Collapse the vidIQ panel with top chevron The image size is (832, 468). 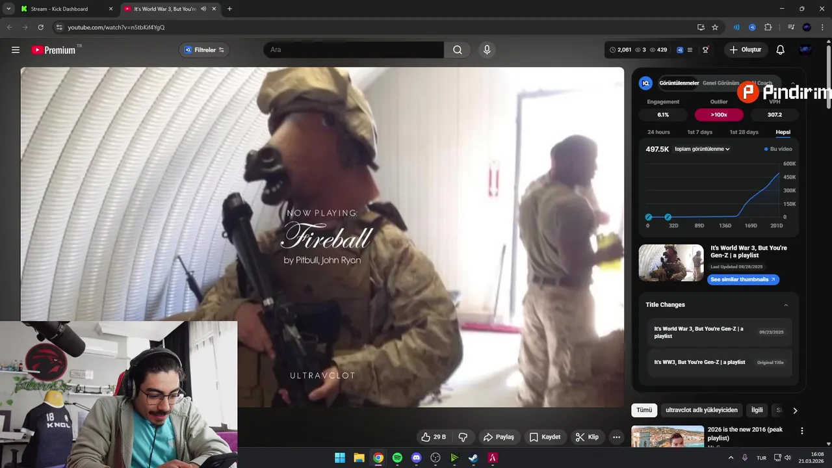[x=792, y=83]
